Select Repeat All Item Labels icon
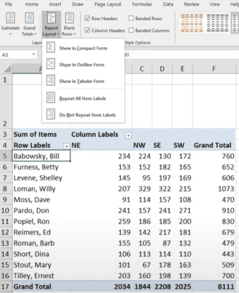The height and width of the screenshot is (293, 239). coord(51,98)
